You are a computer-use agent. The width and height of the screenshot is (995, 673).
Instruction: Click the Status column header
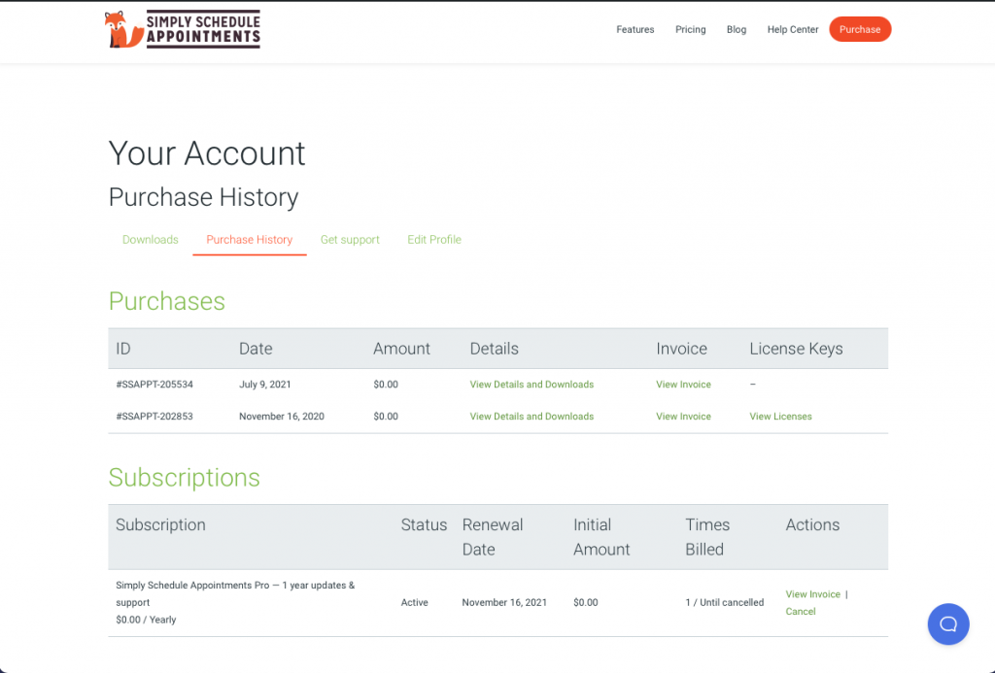coord(424,525)
